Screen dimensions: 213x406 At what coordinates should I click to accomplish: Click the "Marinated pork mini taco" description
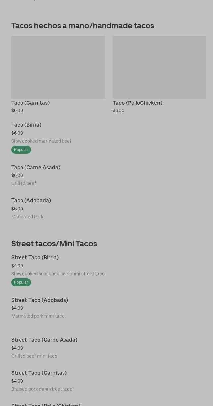point(38,316)
